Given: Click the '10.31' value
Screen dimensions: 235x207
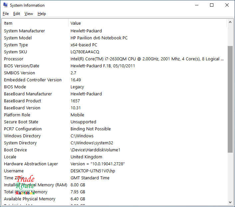Looking at the screenshot, I should (x=76, y=108).
